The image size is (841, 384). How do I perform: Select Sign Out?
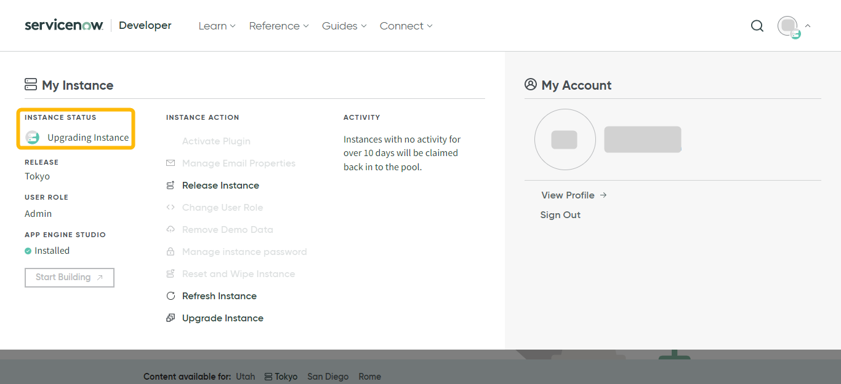560,214
